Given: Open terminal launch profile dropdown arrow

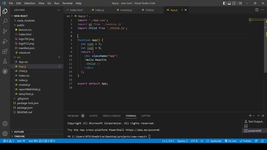Looking at the screenshot, I should [x=254, y=116].
